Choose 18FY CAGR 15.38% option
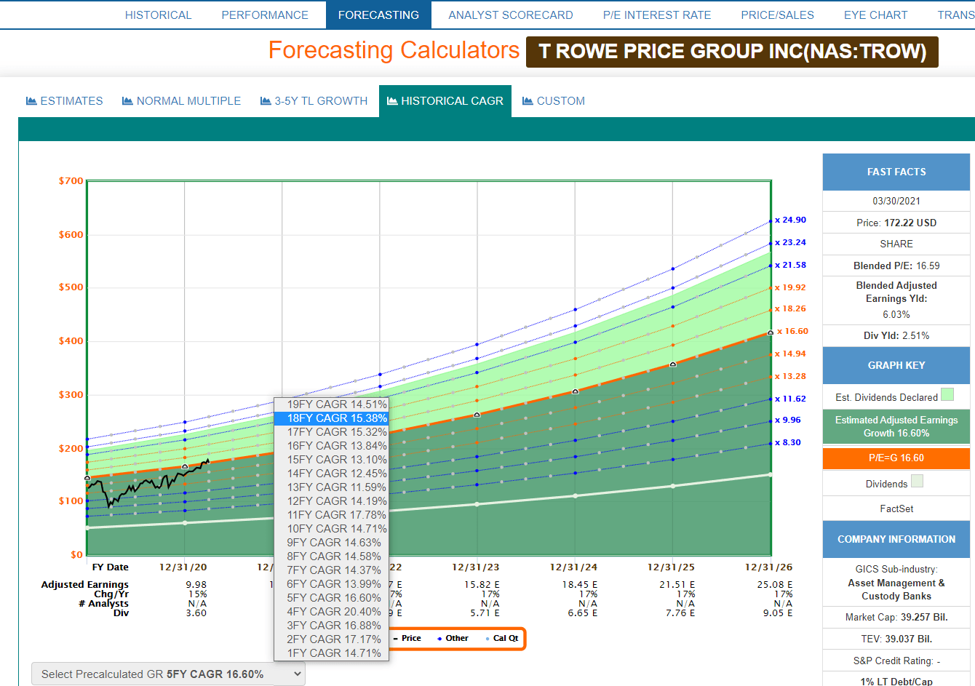 pos(331,418)
